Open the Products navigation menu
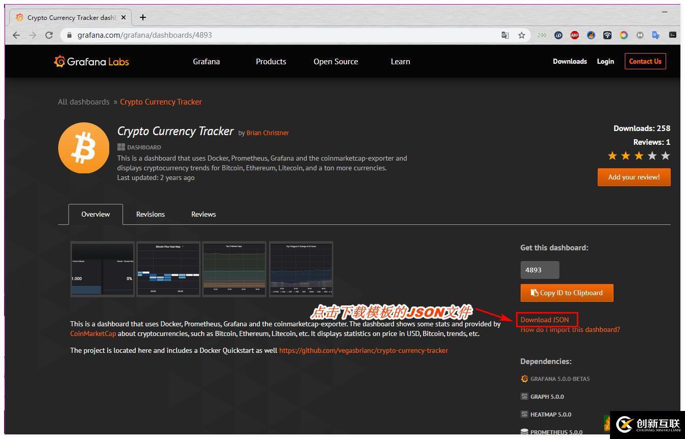The width and height of the screenshot is (685, 439). click(271, 62)
